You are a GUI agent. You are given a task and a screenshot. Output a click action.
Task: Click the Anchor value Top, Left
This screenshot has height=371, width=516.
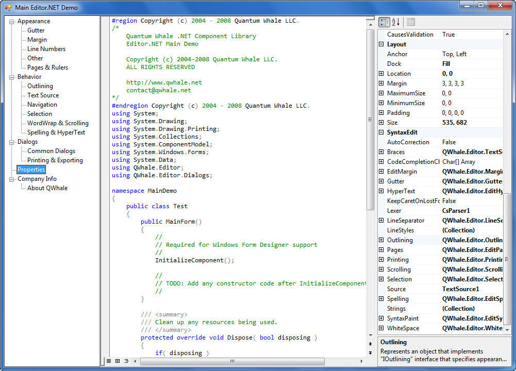(x=454, y=54)
